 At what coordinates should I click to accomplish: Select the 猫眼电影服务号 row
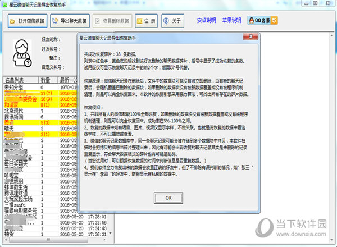point(41,211)
